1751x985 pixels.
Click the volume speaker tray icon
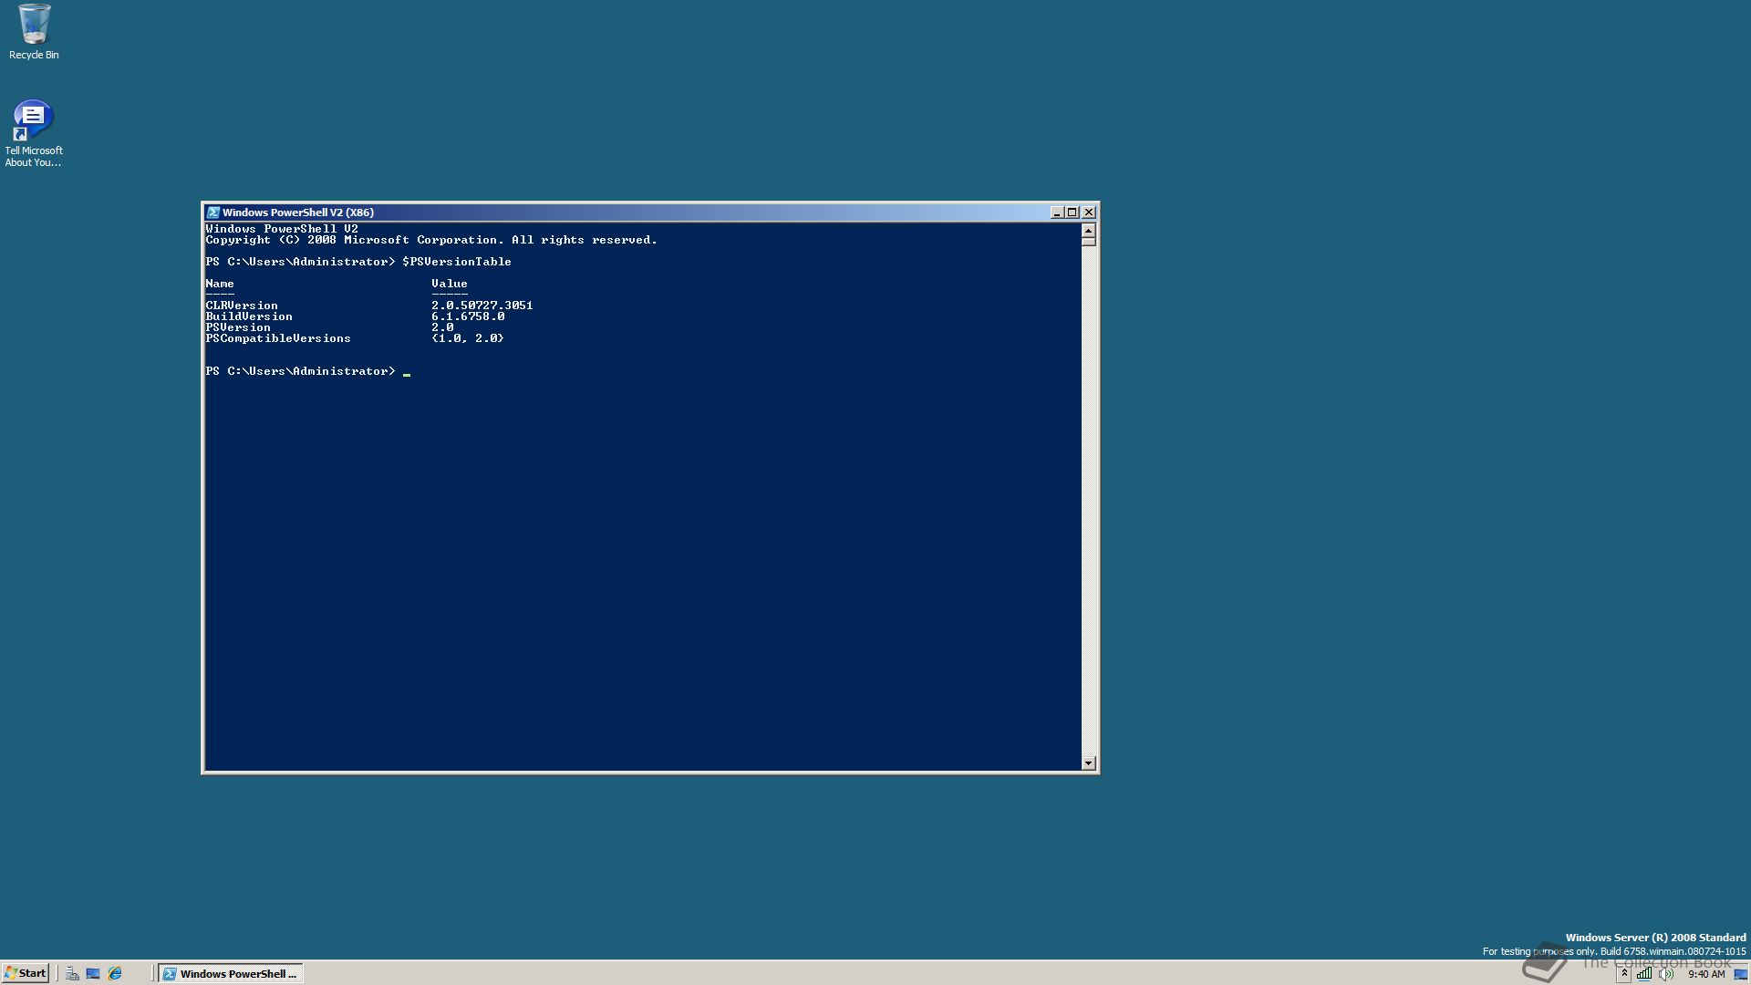1666,973
